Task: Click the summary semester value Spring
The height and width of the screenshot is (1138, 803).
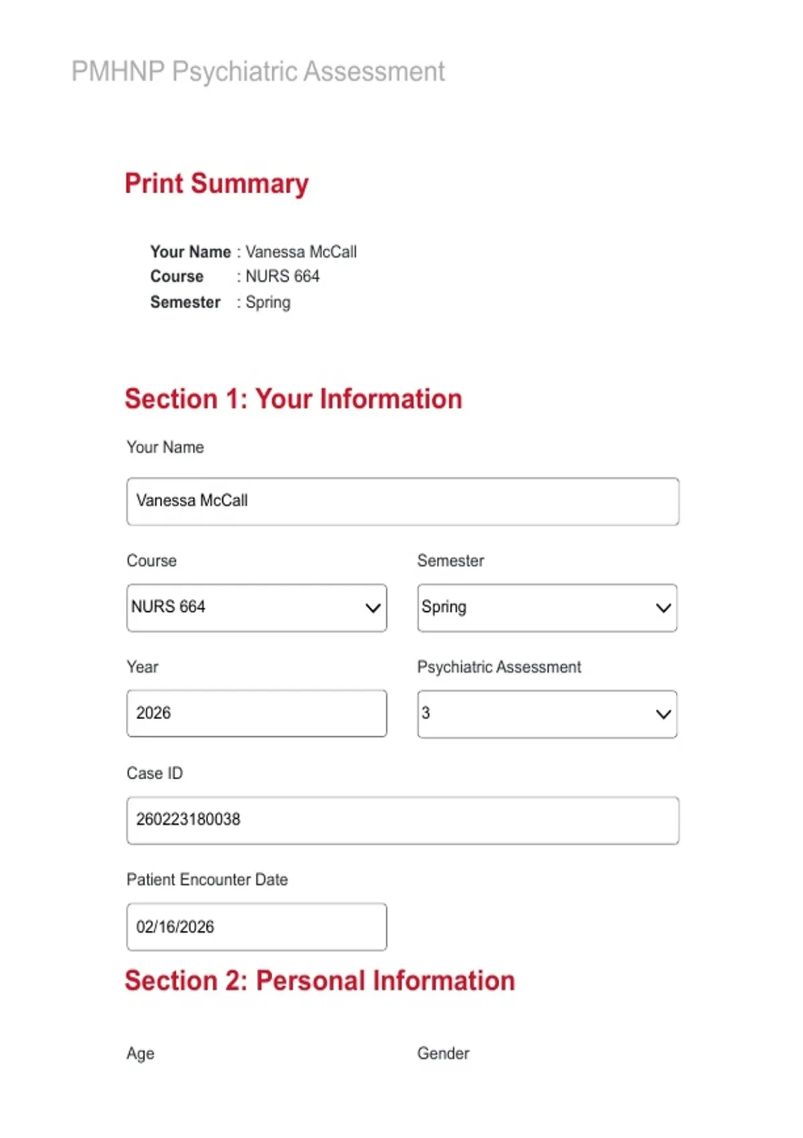Action: [x=268, y=303]
